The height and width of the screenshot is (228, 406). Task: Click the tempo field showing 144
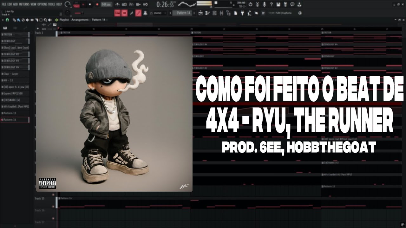click(x=106, y=4)
